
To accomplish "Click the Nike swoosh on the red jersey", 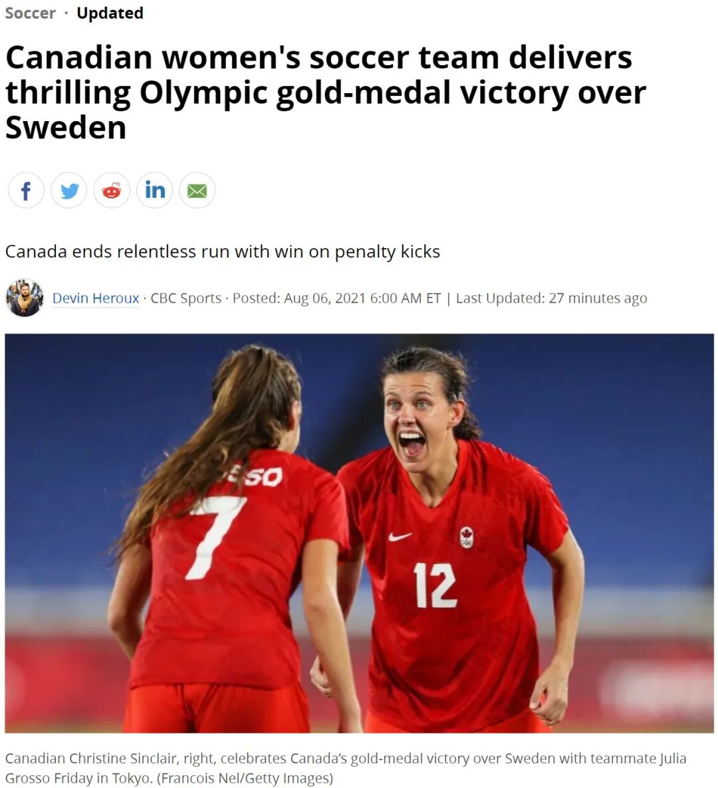I will point(400,536).
